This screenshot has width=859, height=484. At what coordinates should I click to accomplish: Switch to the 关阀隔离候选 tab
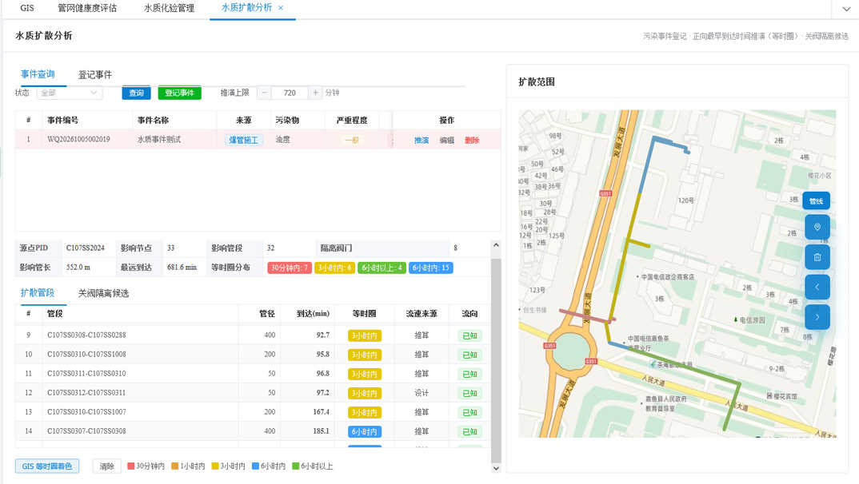tap(103, 293)
